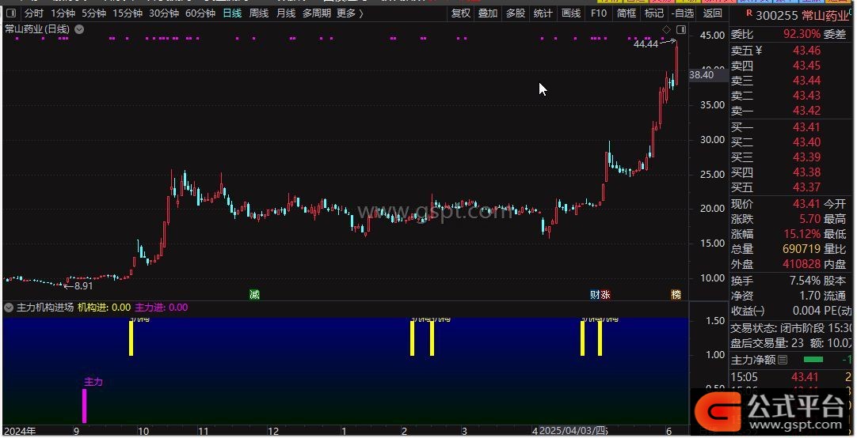This screenshot has width=857, height=438.
Task: Click the 画线 drawing tools button
Action: 570,13
